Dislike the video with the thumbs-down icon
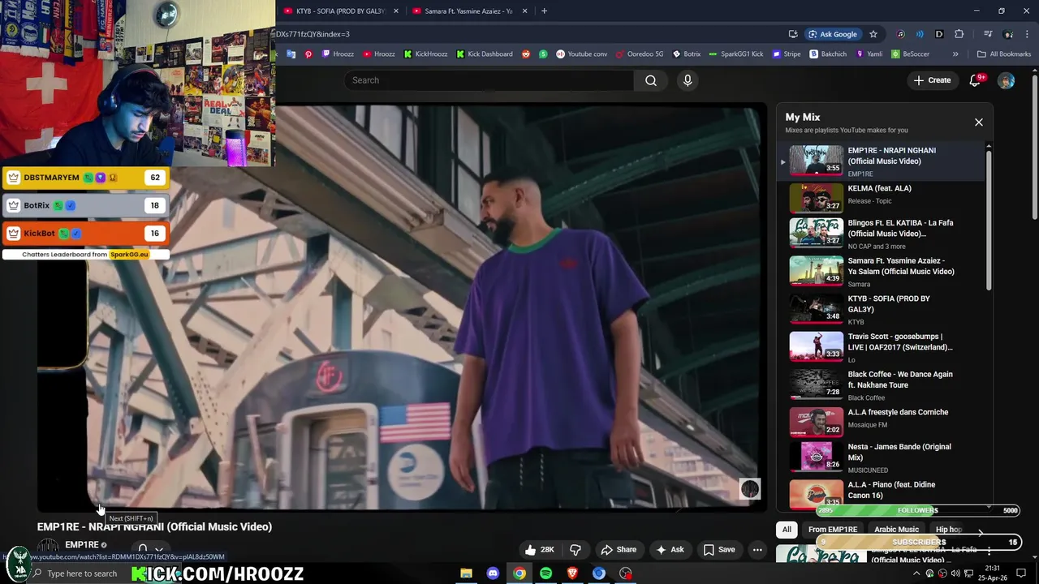The width and height of the screenshot is (1039, 584). (x=576, y=549)
